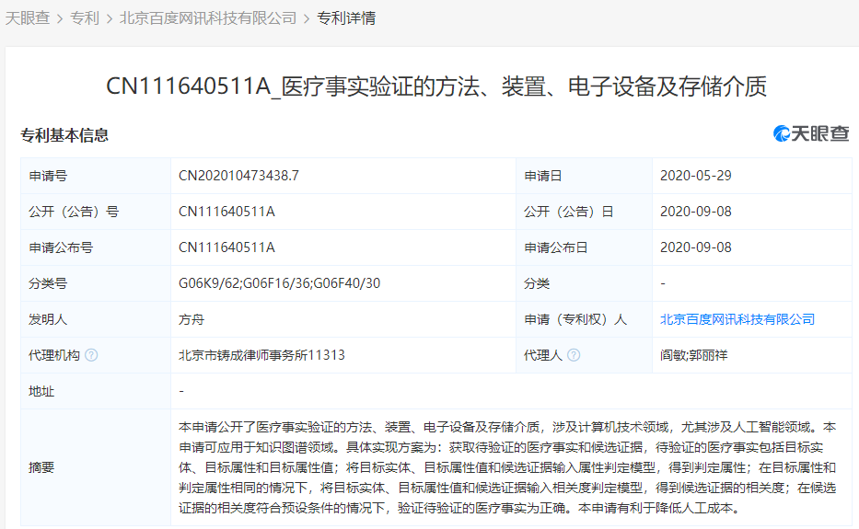Show help icon next to 代理机构
Screen dimensions: 859x529
[x=91, y=355]
